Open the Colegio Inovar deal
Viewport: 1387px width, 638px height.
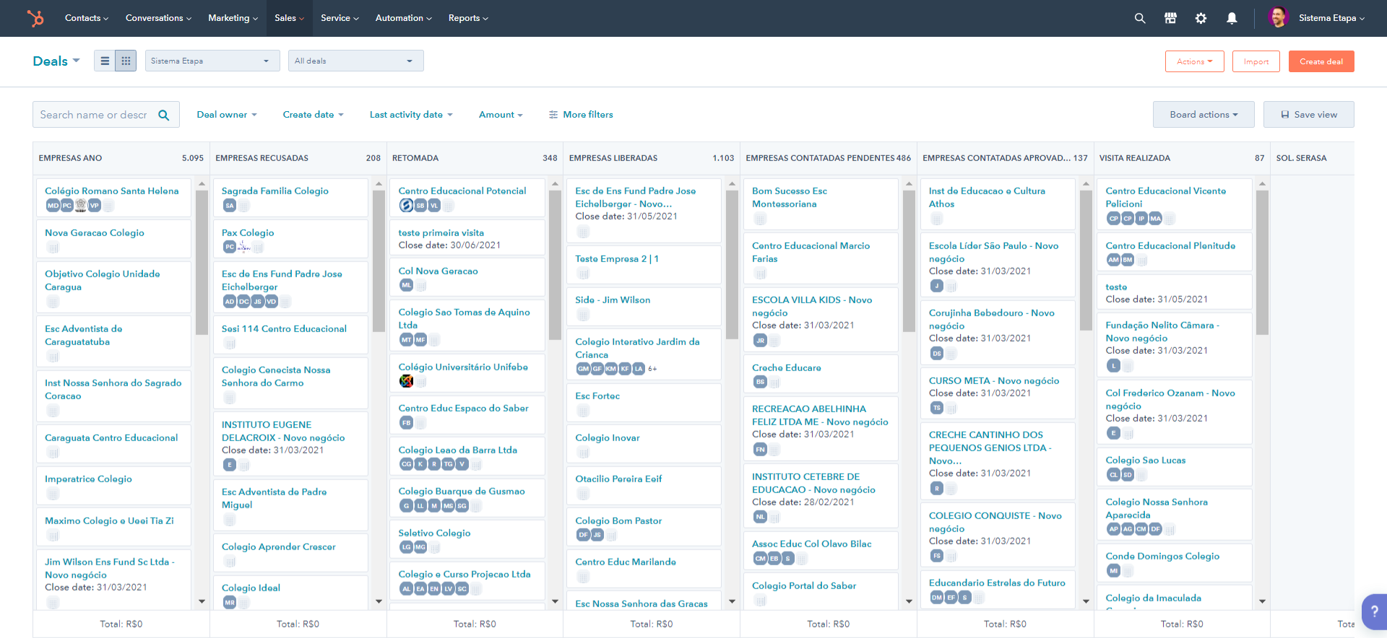[x=608, y=438]
